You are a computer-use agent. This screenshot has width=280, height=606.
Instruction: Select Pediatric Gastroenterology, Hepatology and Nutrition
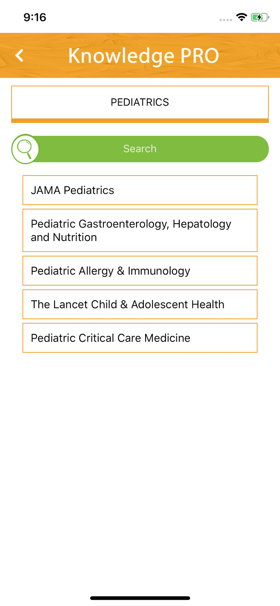point(140,230)
